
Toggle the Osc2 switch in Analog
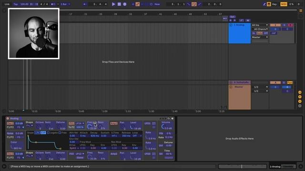click(10, 154)
